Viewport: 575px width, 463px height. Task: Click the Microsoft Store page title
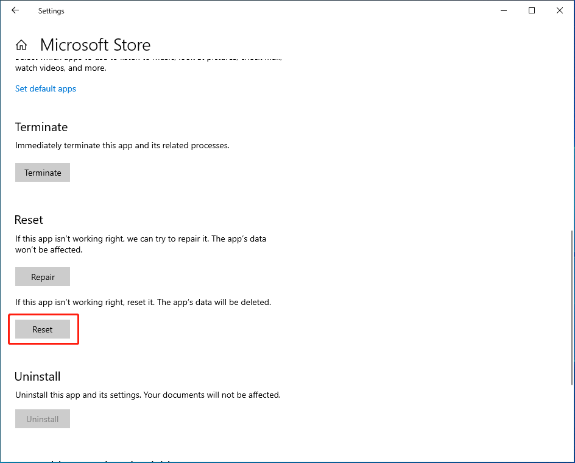pos(95,45)
